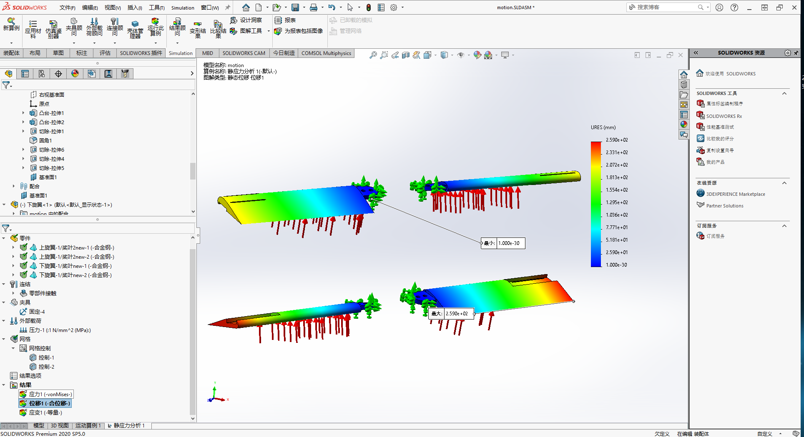Expand the 配合 (Mates) folder
The image size is (804, 437).
(x=13, y=186)
